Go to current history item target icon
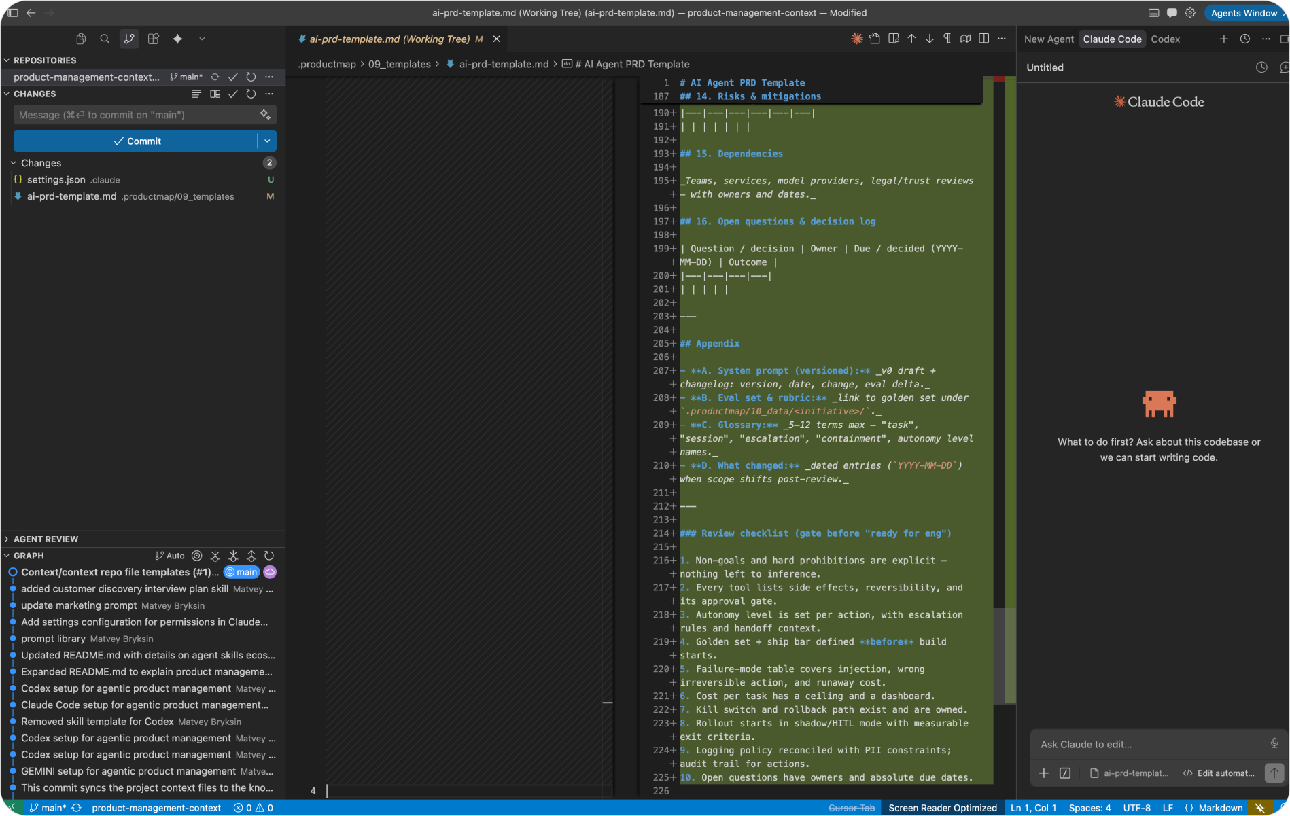The width and height of the screenshot is (1290, 816). 196,556
